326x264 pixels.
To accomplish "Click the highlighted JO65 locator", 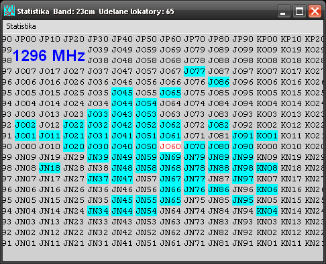I will coord(170,93).
